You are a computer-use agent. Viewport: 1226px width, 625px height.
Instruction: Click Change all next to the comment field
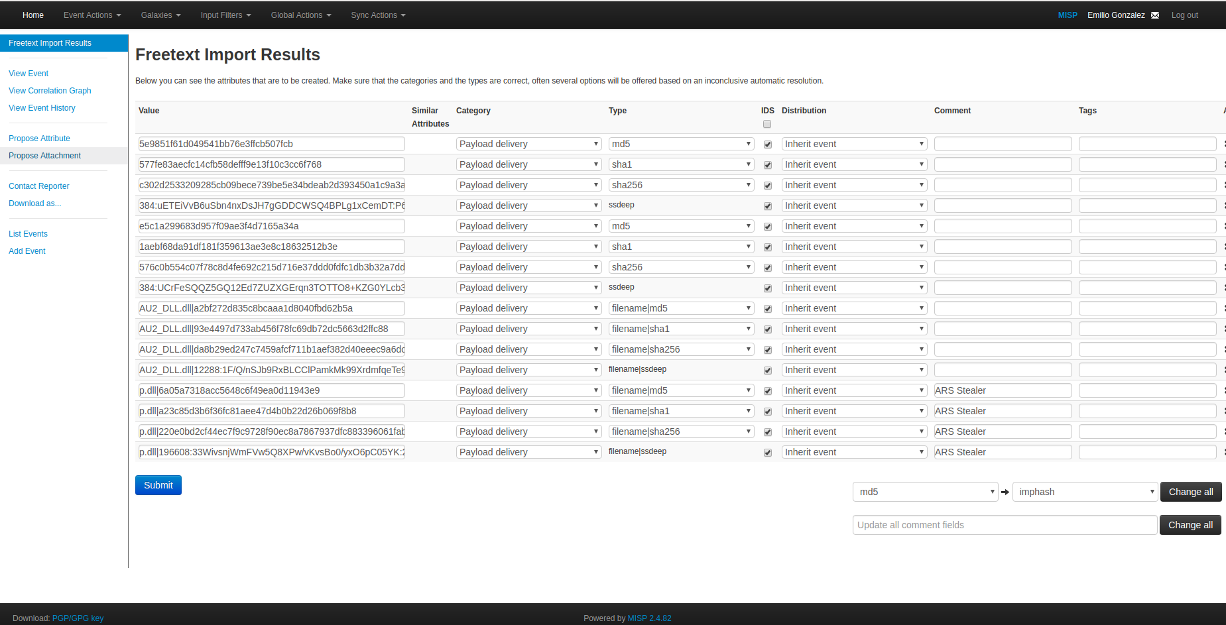[1190, 525]
